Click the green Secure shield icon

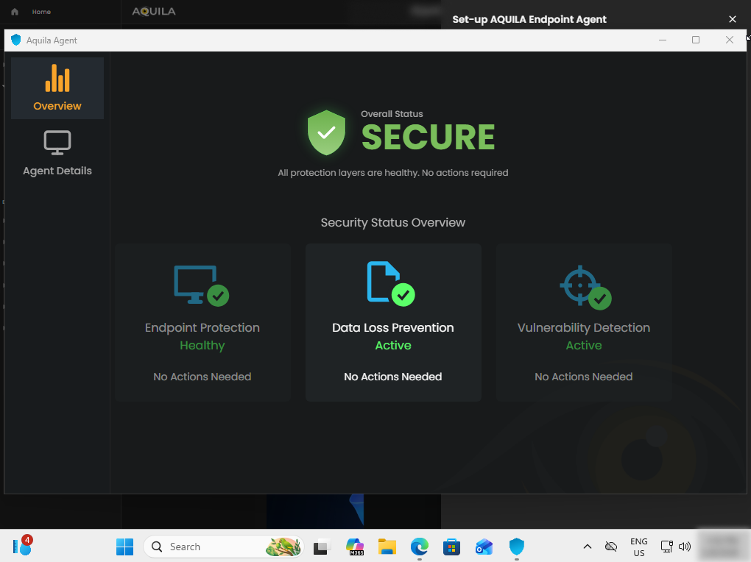[x=326, y=133]
